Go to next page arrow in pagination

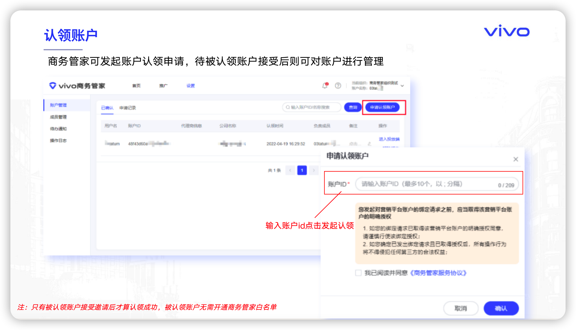[314, 170]
